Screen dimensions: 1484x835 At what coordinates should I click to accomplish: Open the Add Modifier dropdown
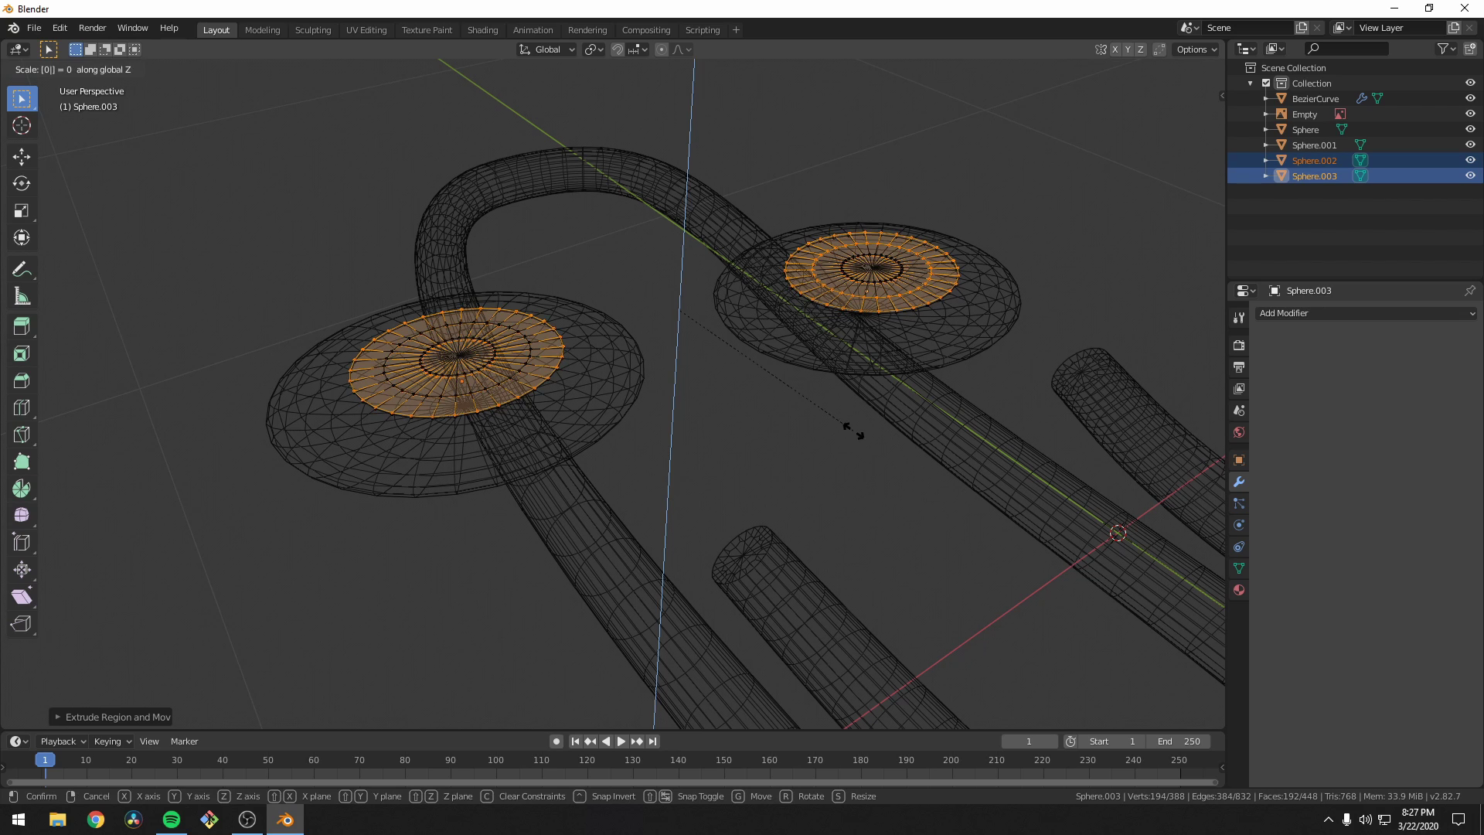point(1366,313)
